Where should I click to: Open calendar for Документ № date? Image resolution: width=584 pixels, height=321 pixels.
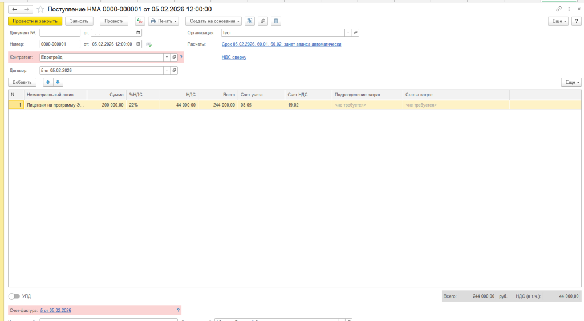click(138, 32)
